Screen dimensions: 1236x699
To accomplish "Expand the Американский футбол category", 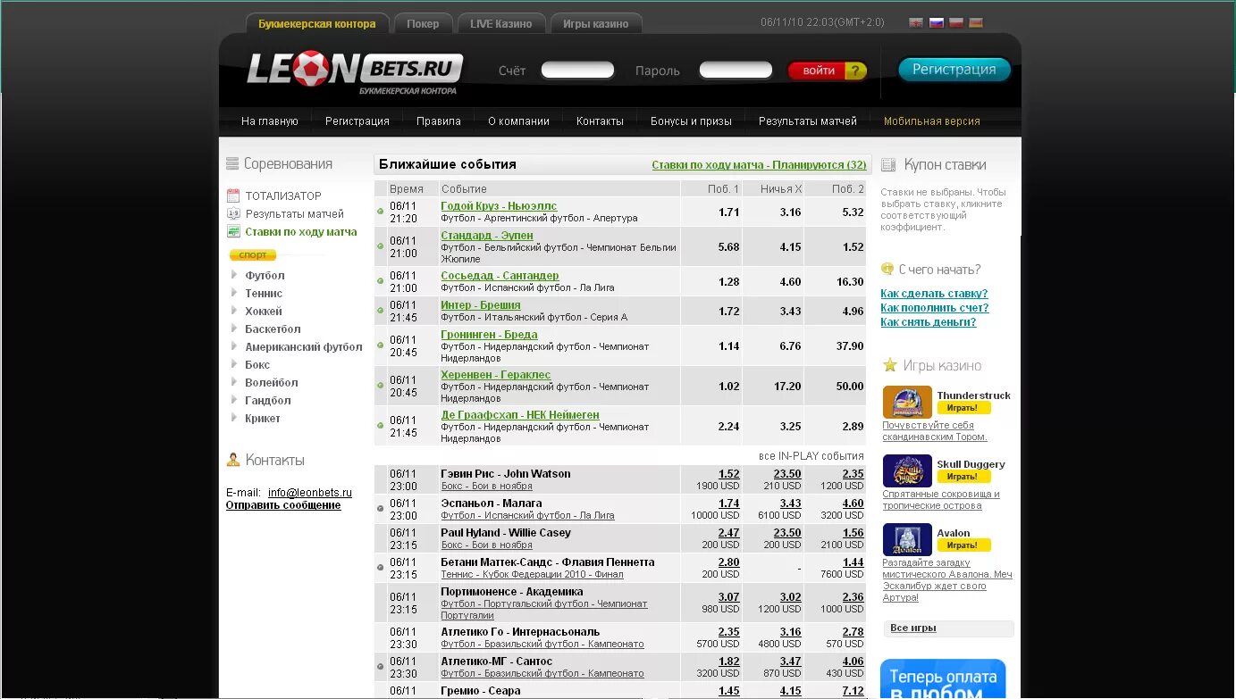I will tap(303, 346).
